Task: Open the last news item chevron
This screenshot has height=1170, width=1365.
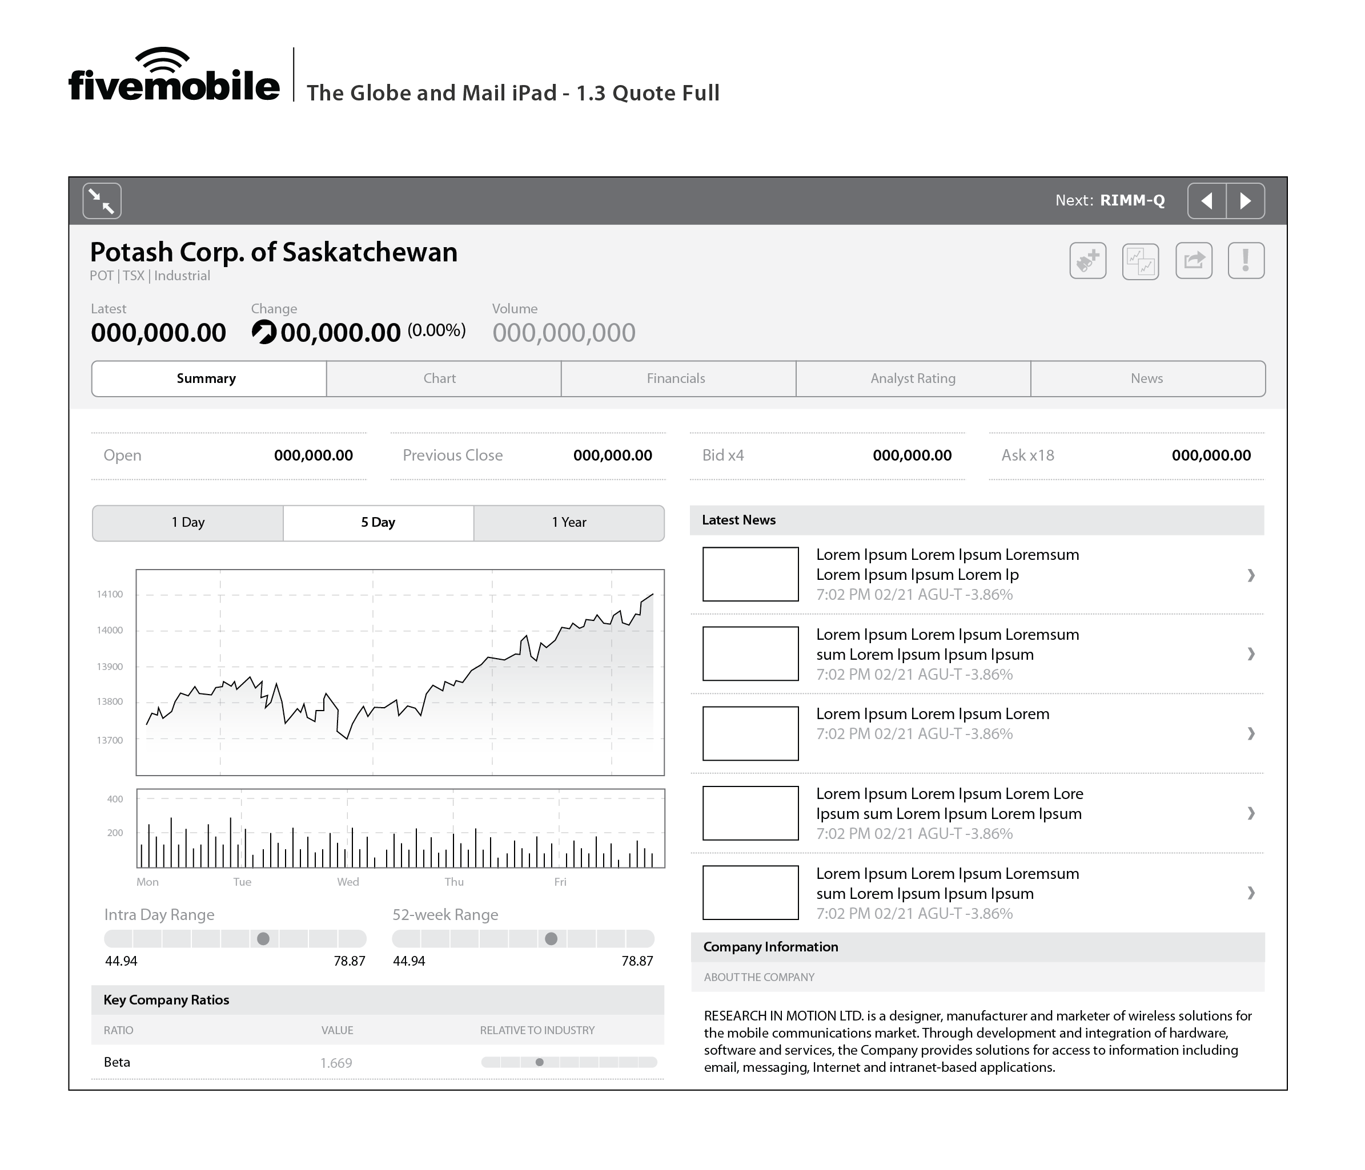Action: [1250, 893]
